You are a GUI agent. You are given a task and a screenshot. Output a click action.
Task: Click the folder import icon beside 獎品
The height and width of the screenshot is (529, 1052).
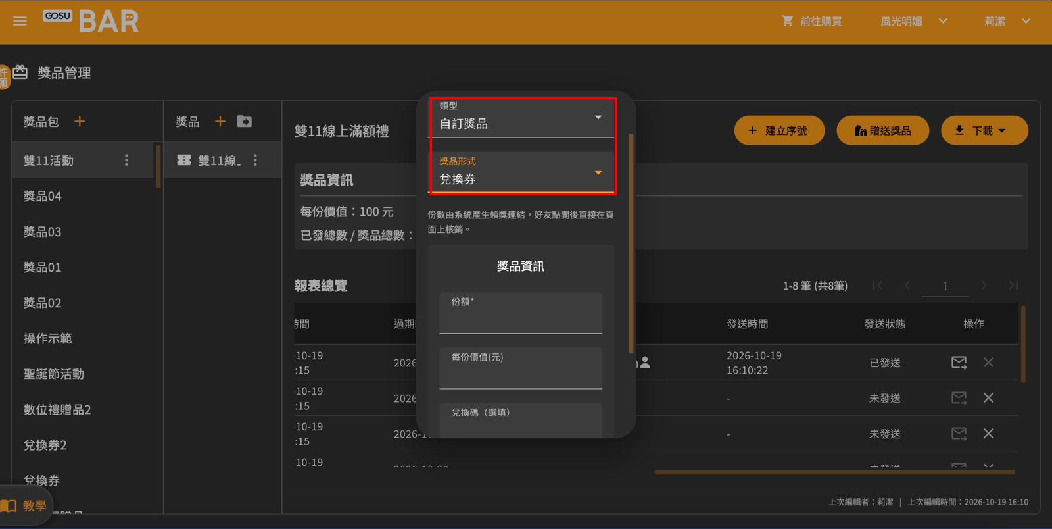pyautogui.click(x=245, y=121)
